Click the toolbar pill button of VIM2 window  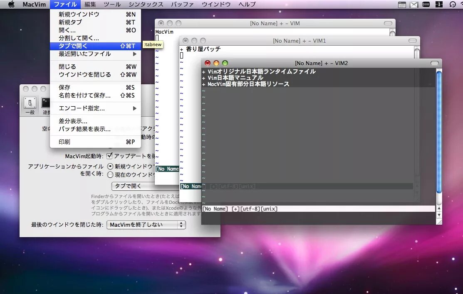point(435,63)
